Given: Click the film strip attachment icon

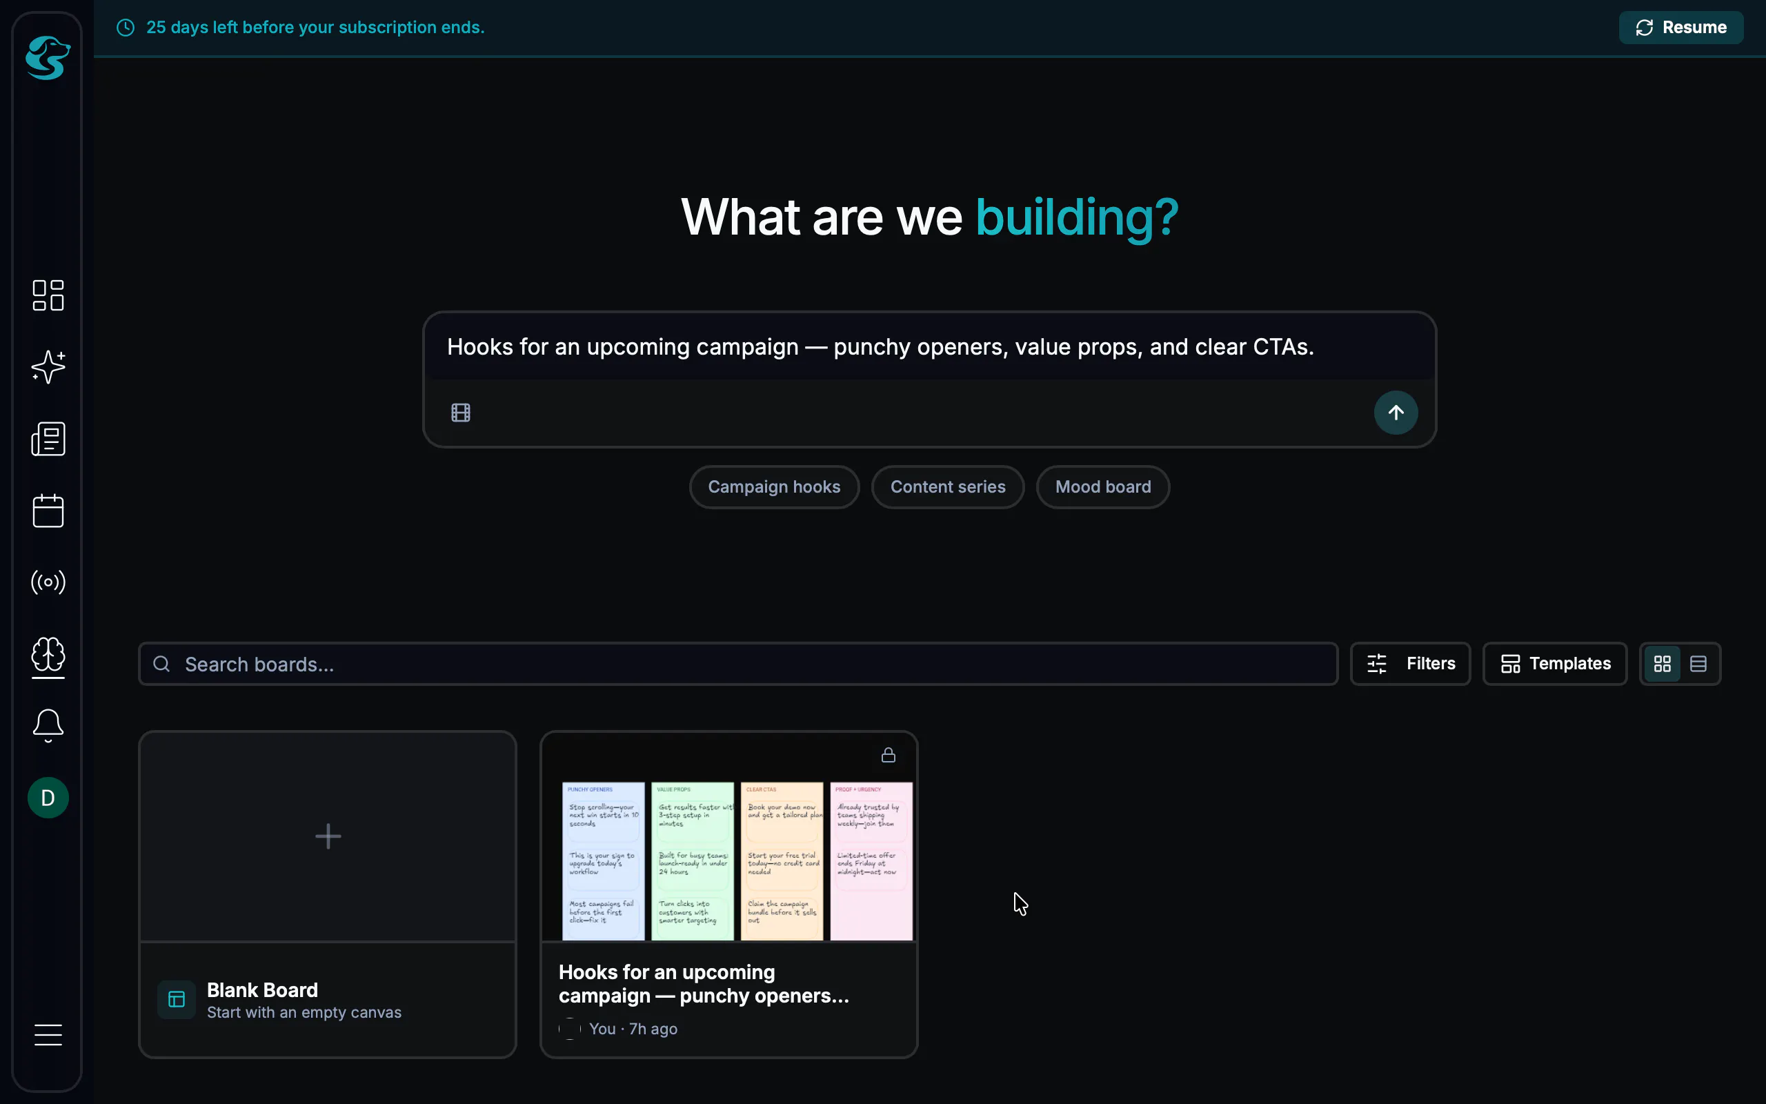Looking at the screenshot, I should (x=461, y=413).
